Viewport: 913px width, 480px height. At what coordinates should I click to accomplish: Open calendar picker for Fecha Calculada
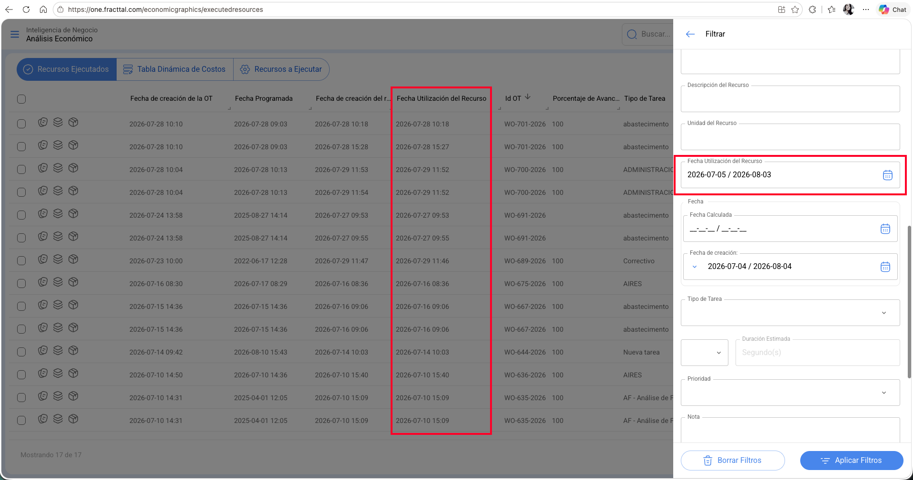[x=885, y=229]
